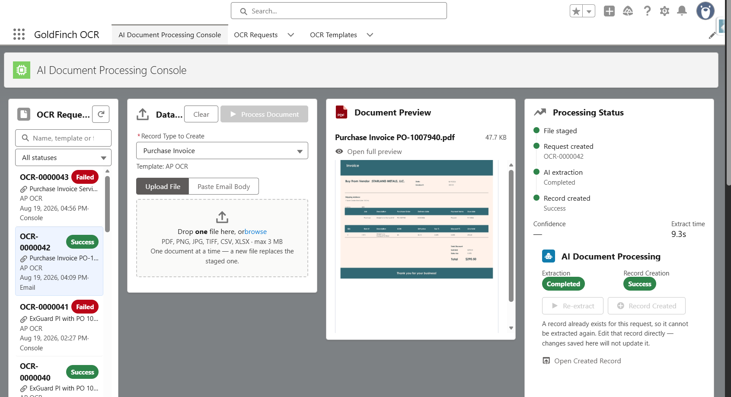The width and height of the screenshot is (731, 397).
Task: Click the upload arrow in the drop zone
Action: (222, 217)
